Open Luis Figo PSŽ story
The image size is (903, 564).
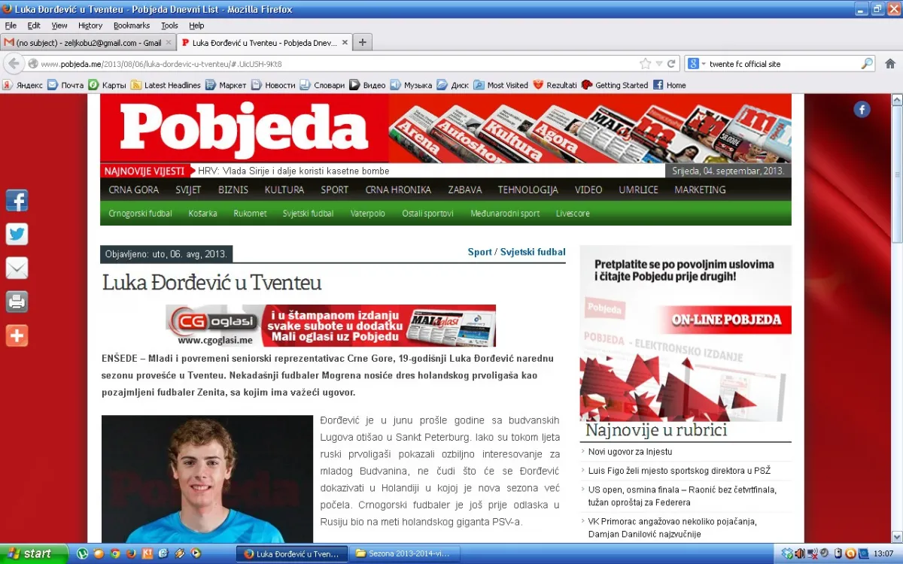[680, 471]
